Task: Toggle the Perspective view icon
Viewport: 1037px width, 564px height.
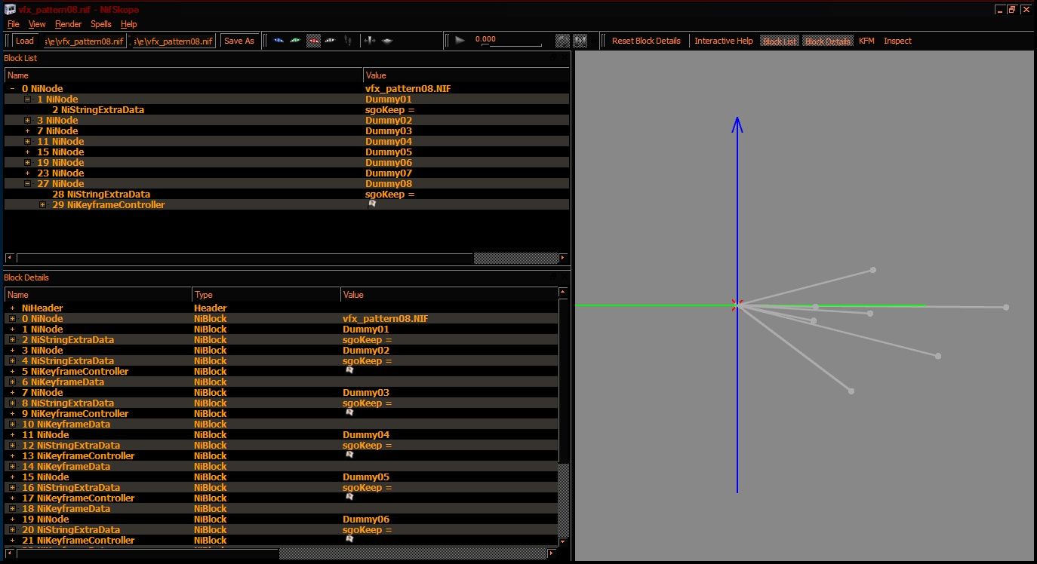Action: click(387, 41)
